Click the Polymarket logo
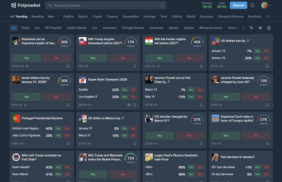282x182 pixels. [x=26, y=5]
